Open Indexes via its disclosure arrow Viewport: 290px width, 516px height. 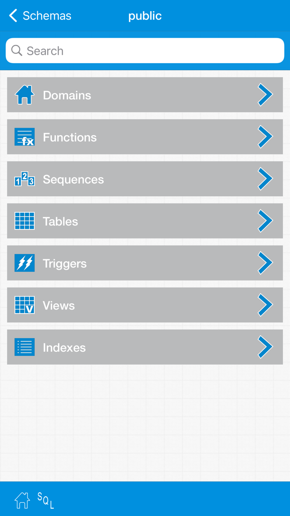(265, 347)
